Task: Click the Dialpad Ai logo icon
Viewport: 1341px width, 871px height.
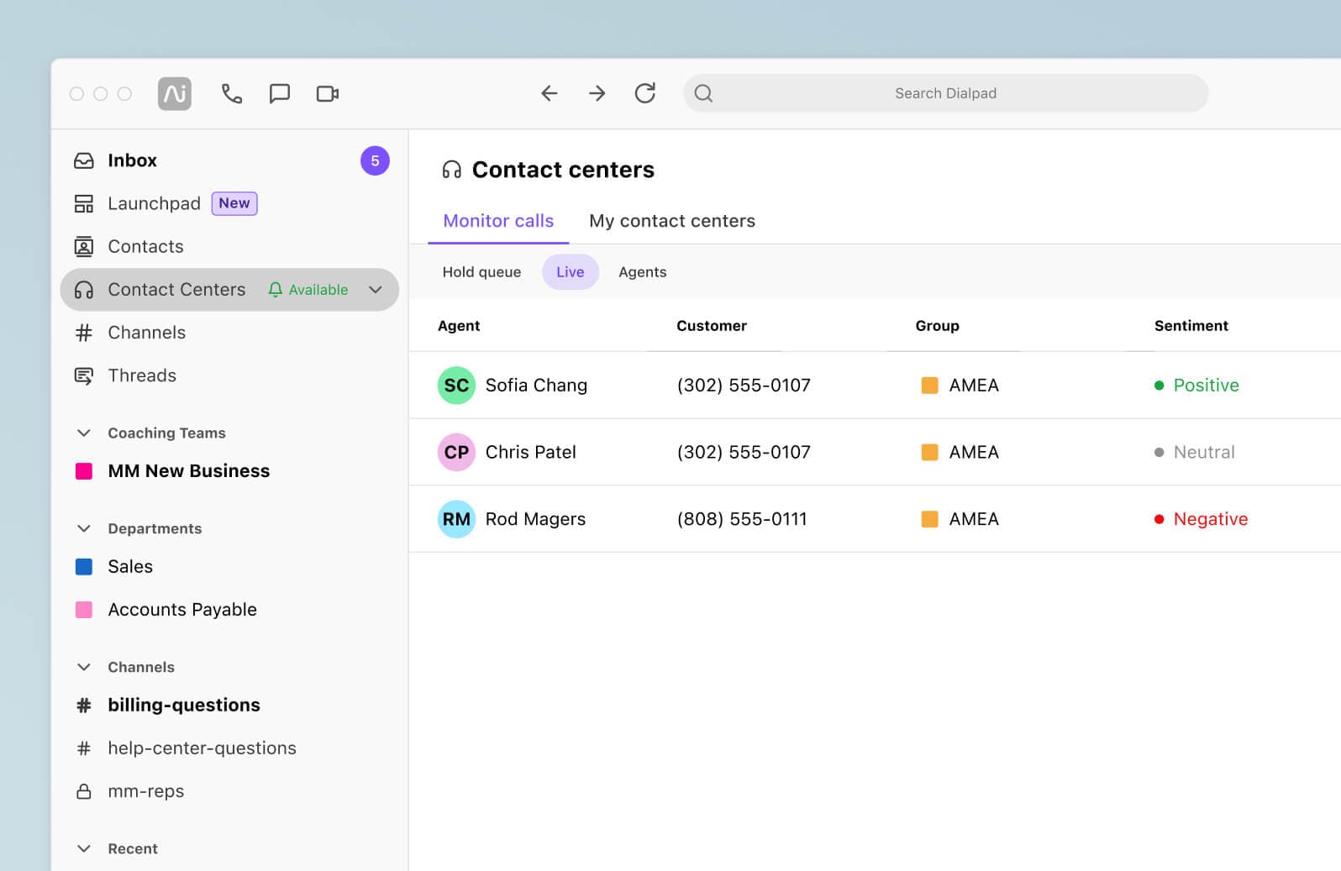Action: coord(174,93)
